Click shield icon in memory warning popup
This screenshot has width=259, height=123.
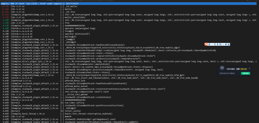coord(222,68)
